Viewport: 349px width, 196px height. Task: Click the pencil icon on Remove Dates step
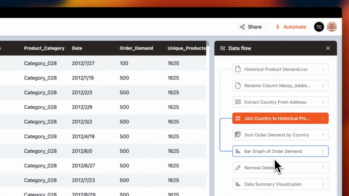click(238, 168)
